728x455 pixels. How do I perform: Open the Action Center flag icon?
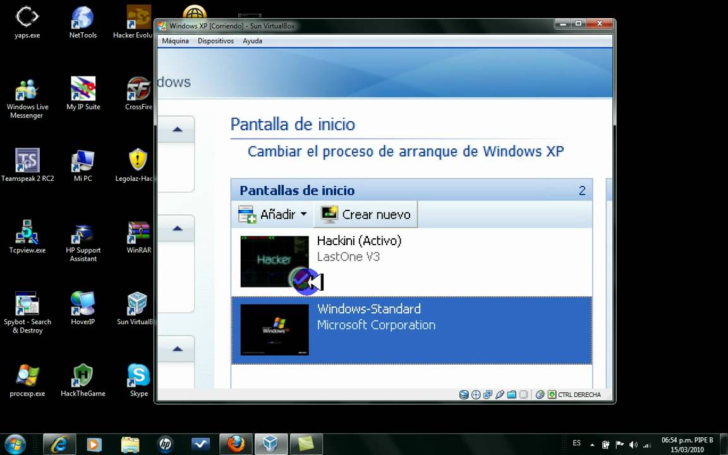click(619, 445)
